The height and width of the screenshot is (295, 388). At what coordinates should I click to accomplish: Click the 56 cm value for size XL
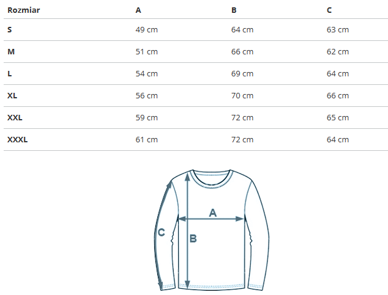pyautogui.click(x=146, y=96)
